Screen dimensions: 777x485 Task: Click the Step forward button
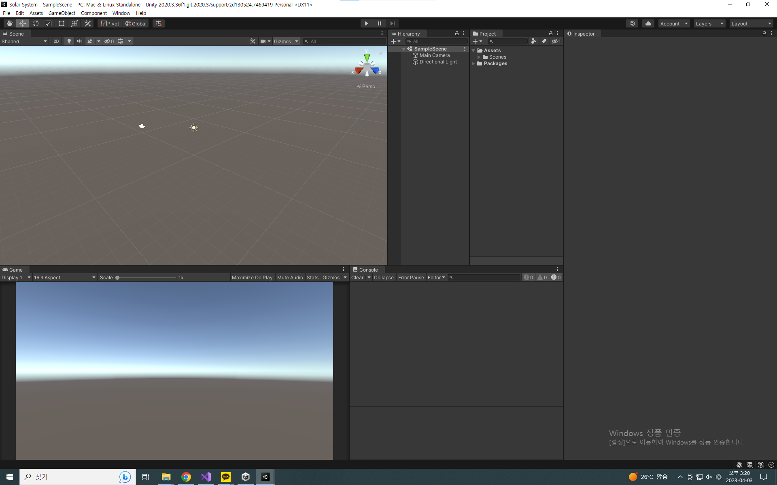[392, 23]
